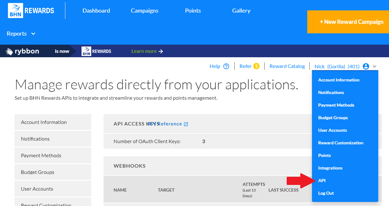Click the LAST SUCCESS column header
The width and height of the screenshot is (389, 206).
pos(283,190)
